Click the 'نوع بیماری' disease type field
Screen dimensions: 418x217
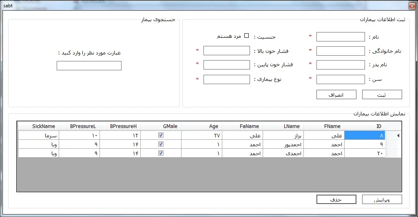point(226,79)
